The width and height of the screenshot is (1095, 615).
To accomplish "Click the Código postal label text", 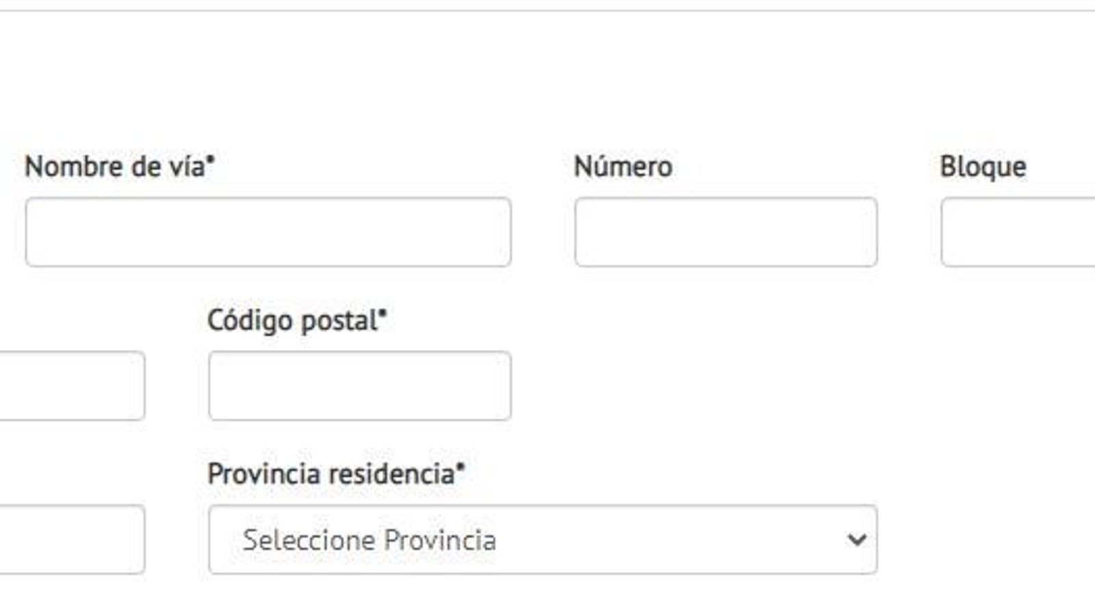I will click(x=293, y=318).
